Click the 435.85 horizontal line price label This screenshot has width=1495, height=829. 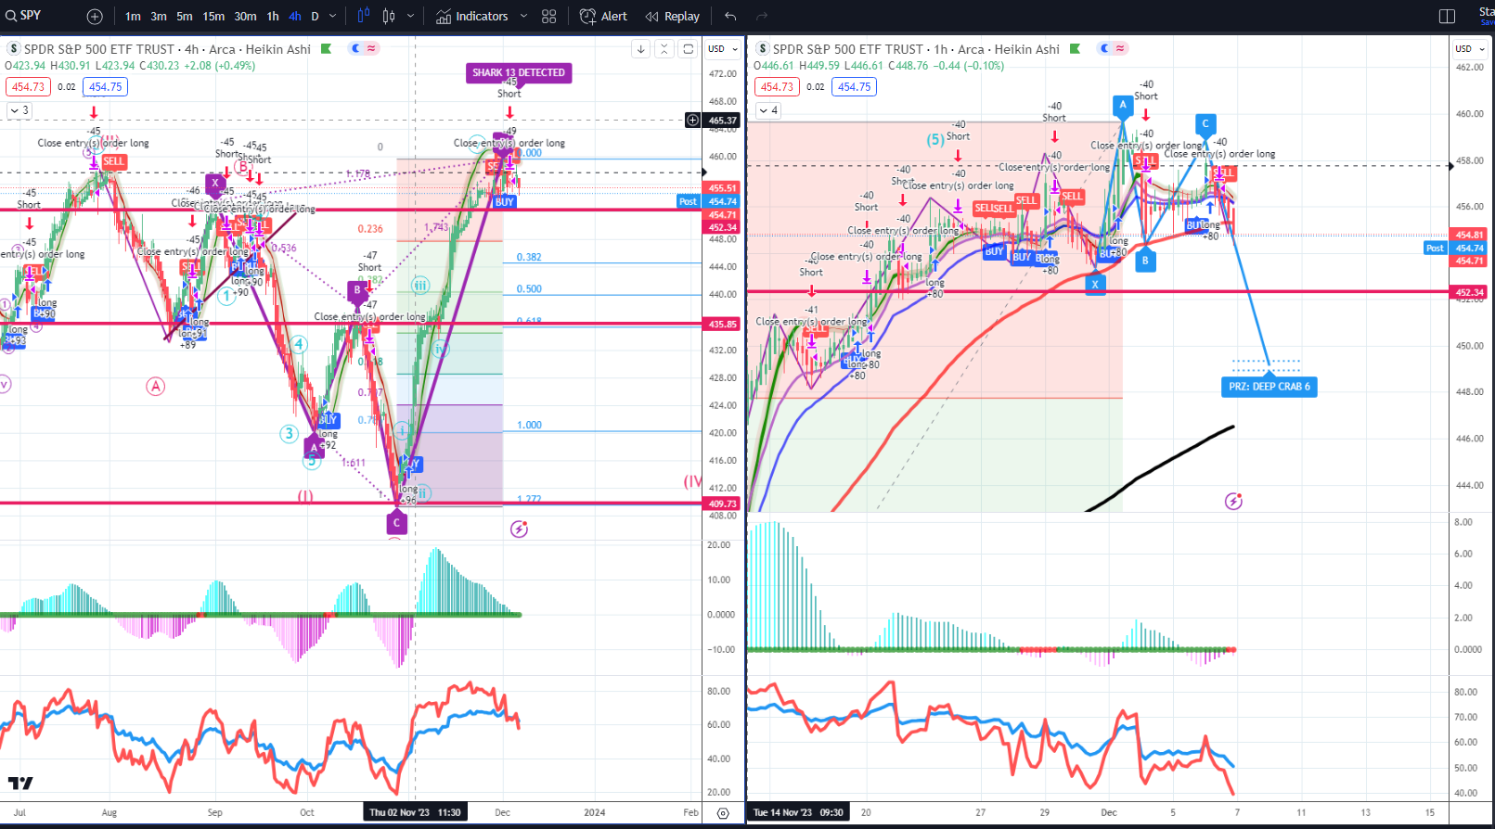pos(722,325)
